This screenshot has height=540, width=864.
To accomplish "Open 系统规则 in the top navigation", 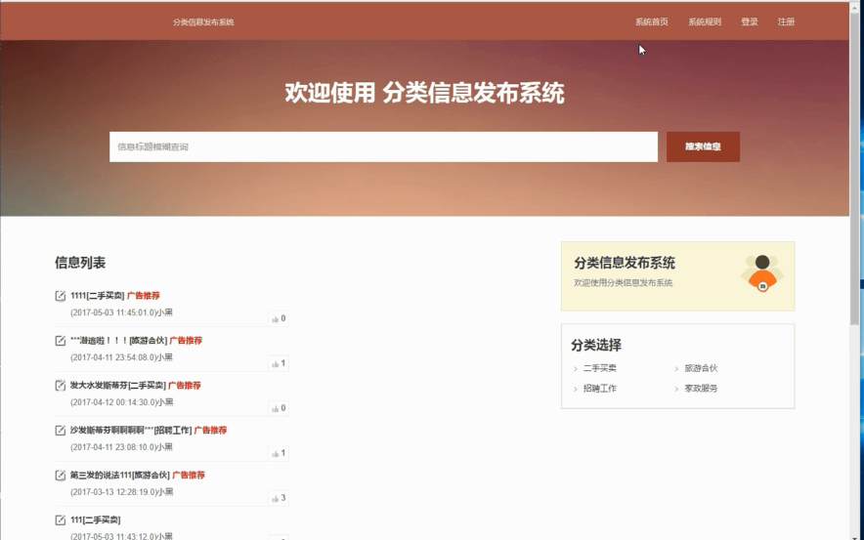I will click(x=705, y=22).
